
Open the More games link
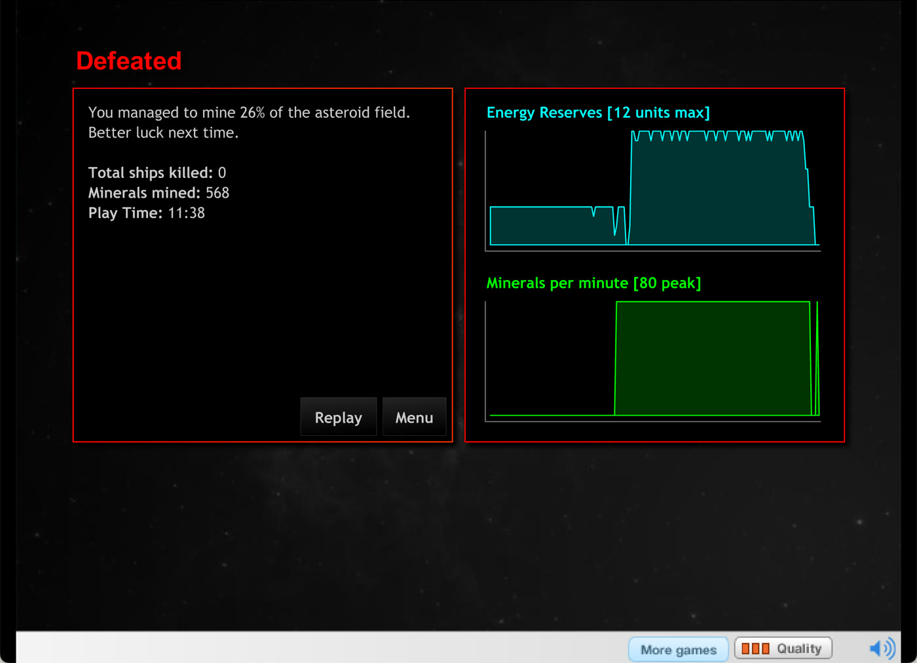pos(679,649)
